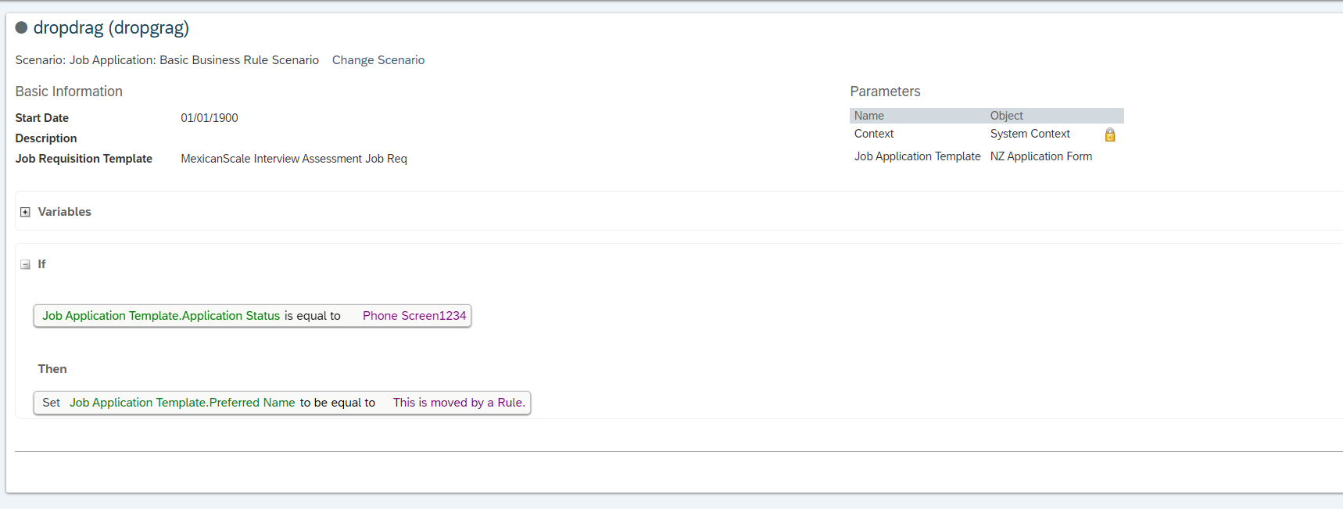Click the Name column header in Parameters
Screen dimensions: 1343x509
[x=869, y=116]
